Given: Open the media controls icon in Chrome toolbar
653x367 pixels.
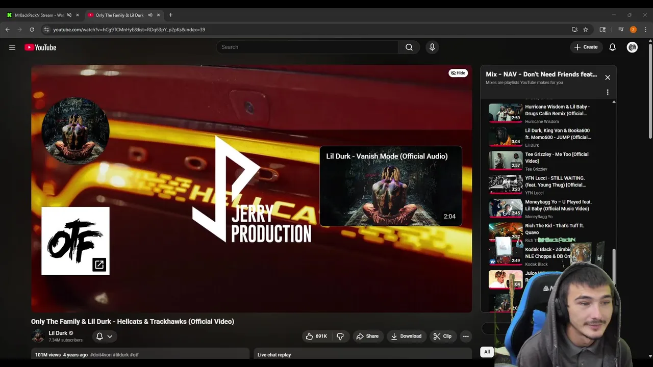Looking at the screenshot, I should point(621,30).
